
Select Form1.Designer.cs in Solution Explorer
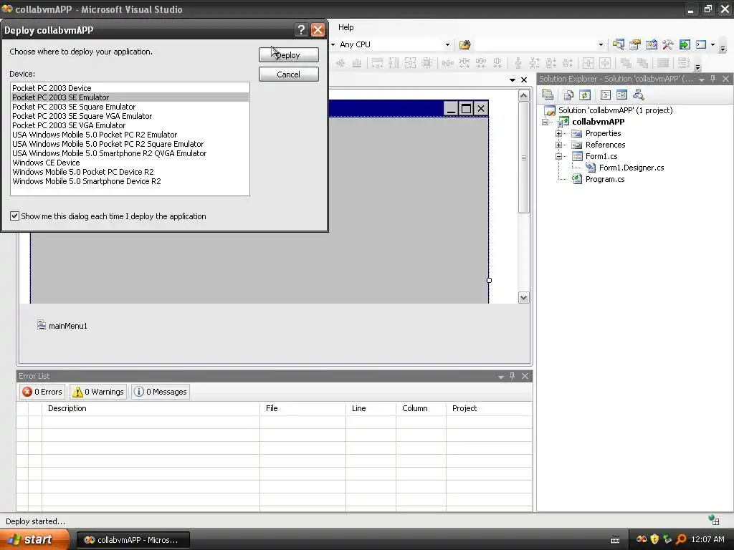tap(631, 168)
